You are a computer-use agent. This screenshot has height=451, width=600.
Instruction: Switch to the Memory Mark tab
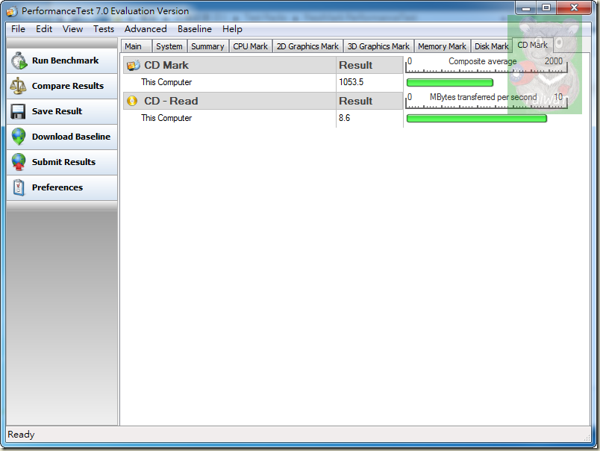(x=442, y=46)
